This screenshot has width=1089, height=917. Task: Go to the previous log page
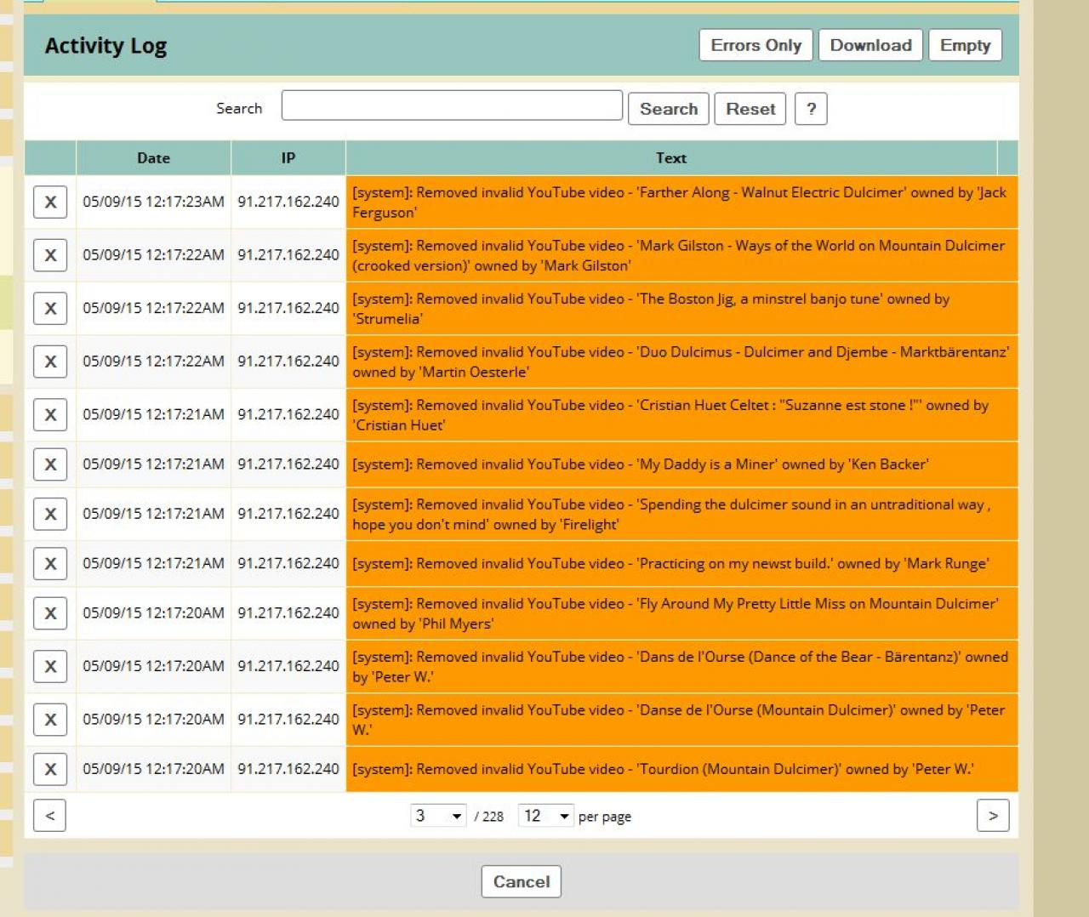(x=49, y=816)
